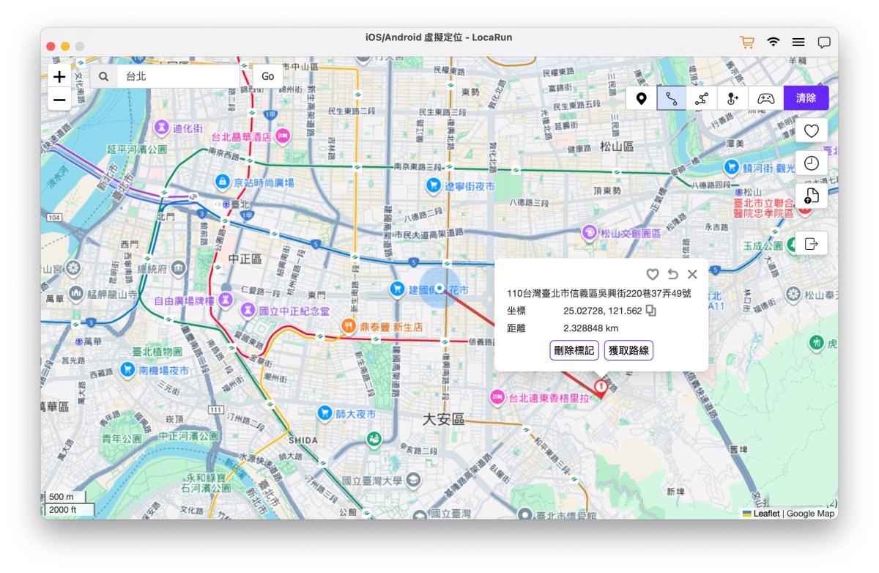This screenshot has width=879, height=573.
Task: Click the 饒河街 觀光 market marker
Action: coord(730,168)
